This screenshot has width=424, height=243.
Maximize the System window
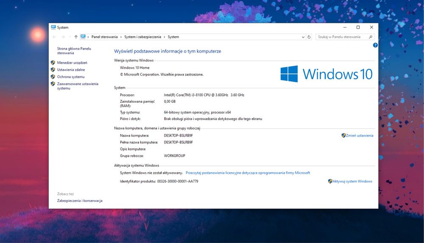tap(358, 27)
